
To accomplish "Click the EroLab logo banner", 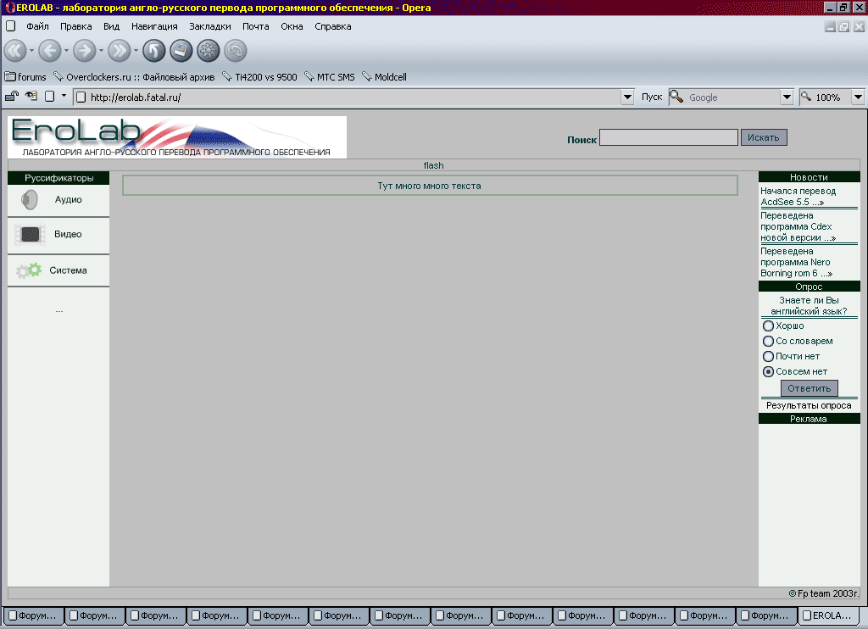I will (177, 137).
